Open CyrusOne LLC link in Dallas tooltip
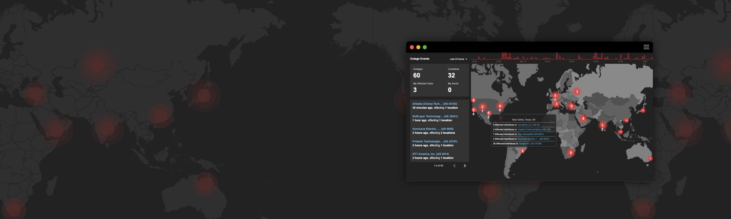Viewport: 731px width, 219px height. (x=529, y=125)
